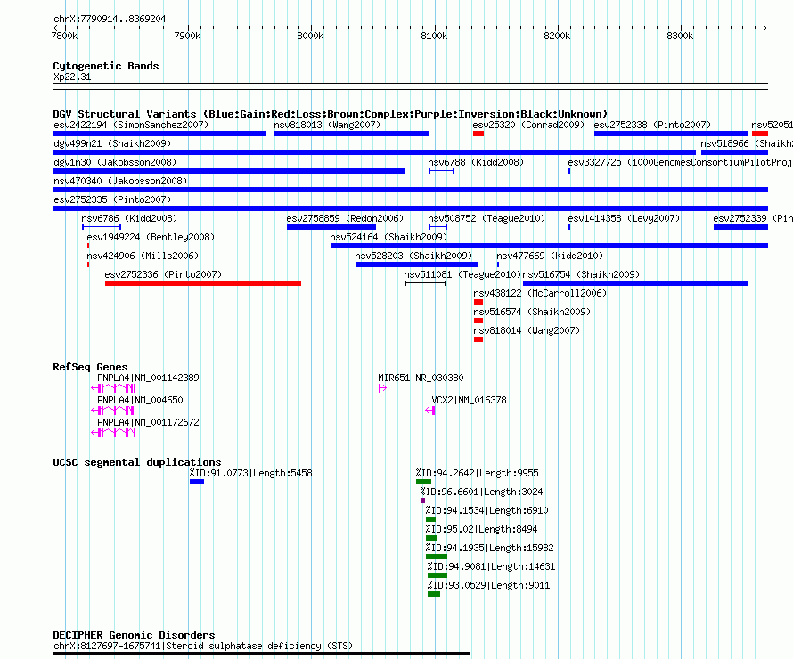The width and height of the screenshot is (793, 659).
Task: Click the nsv6788 variant span glyph
Action: click(x=442, y=171)
